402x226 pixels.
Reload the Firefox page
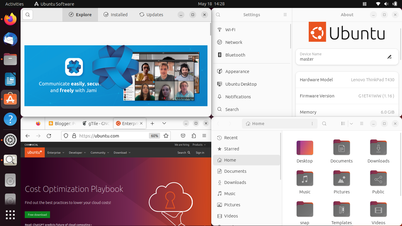tap(49, 136)
